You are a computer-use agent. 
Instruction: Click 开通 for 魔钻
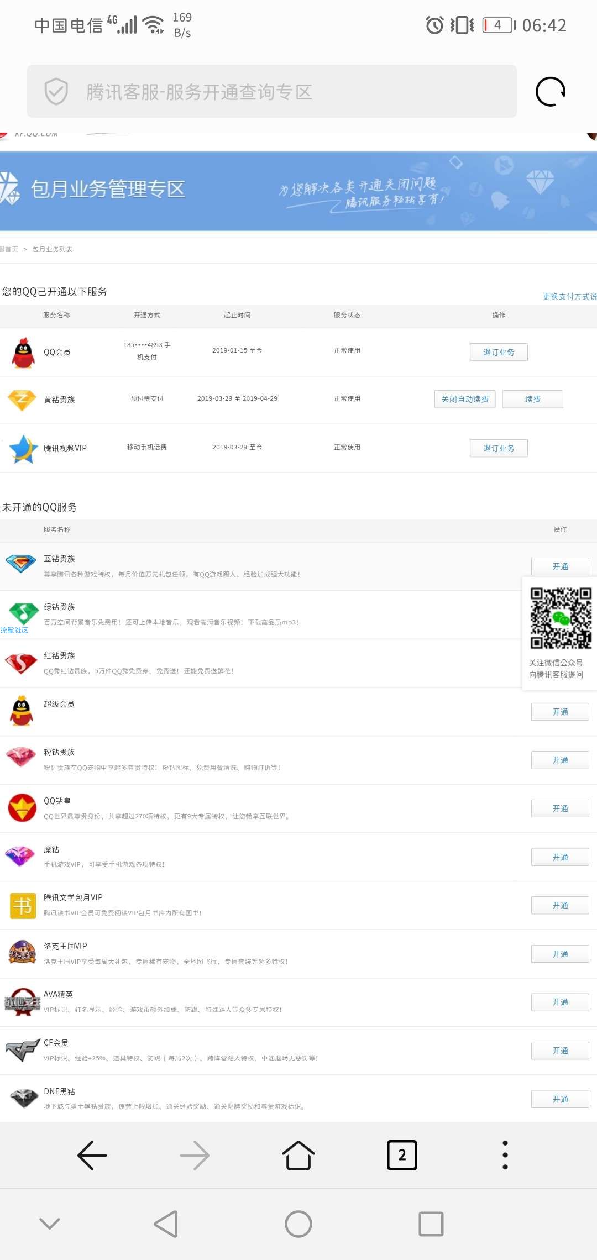[x=560, y=857]
